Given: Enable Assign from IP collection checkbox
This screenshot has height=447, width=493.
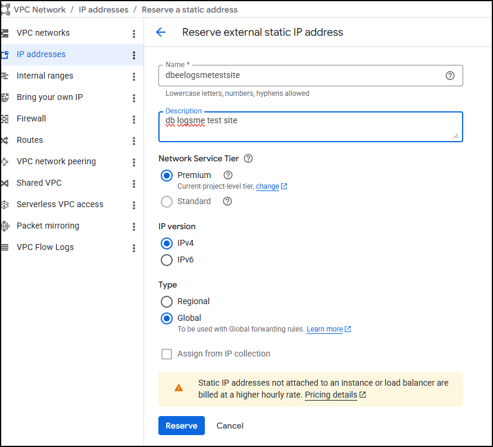Looking at the screenshot, I should click(x=167, y=354).
